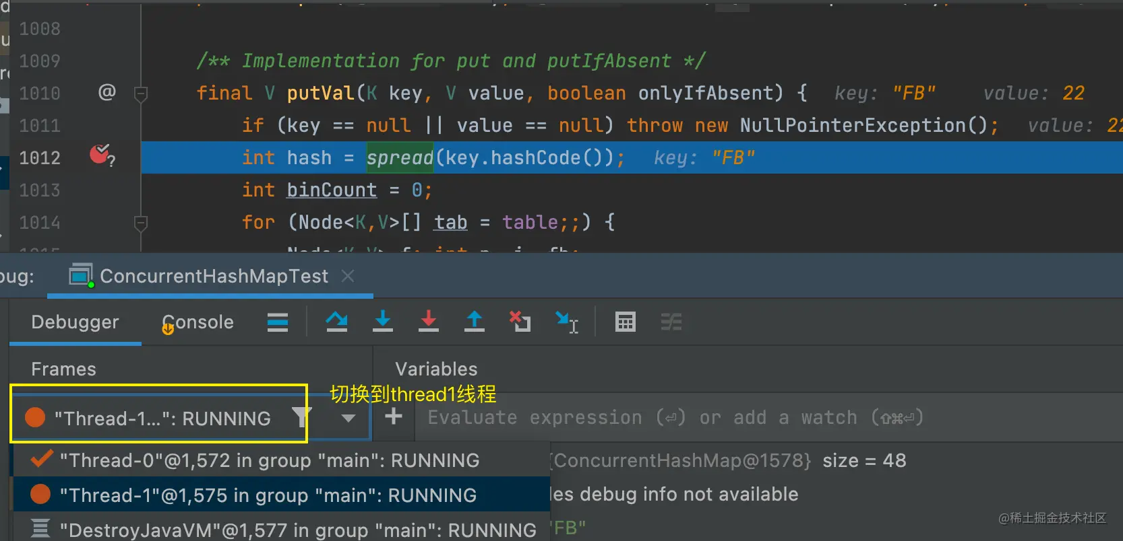This screenshot has width=1123, height=541.
Task: Select DestroyJavaVM thread entry
Action: click(x=297, y=530)
